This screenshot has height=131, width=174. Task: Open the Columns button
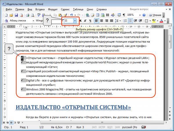click(107, 15)
